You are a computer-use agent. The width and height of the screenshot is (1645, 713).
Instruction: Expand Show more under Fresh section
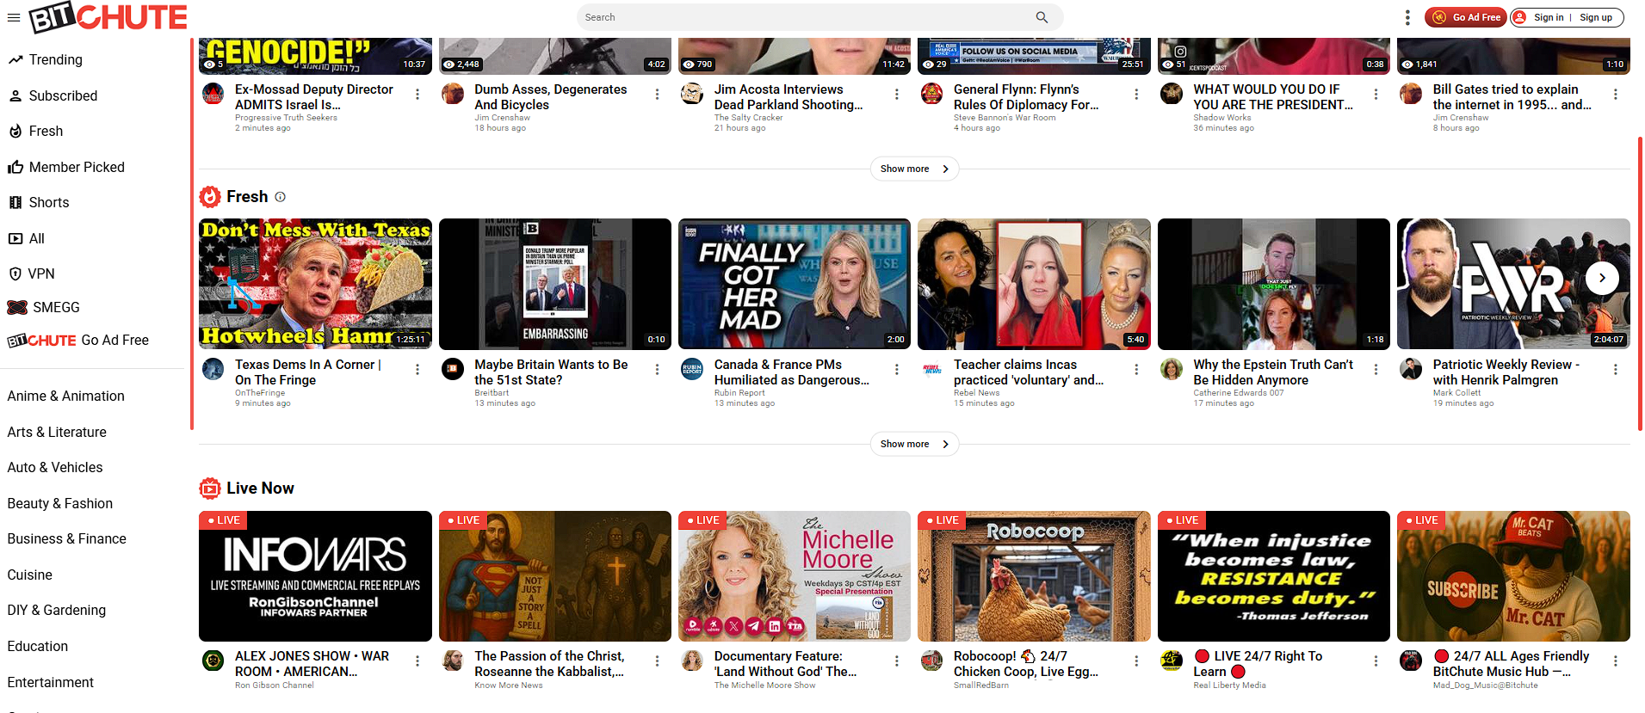pos(914,444)
